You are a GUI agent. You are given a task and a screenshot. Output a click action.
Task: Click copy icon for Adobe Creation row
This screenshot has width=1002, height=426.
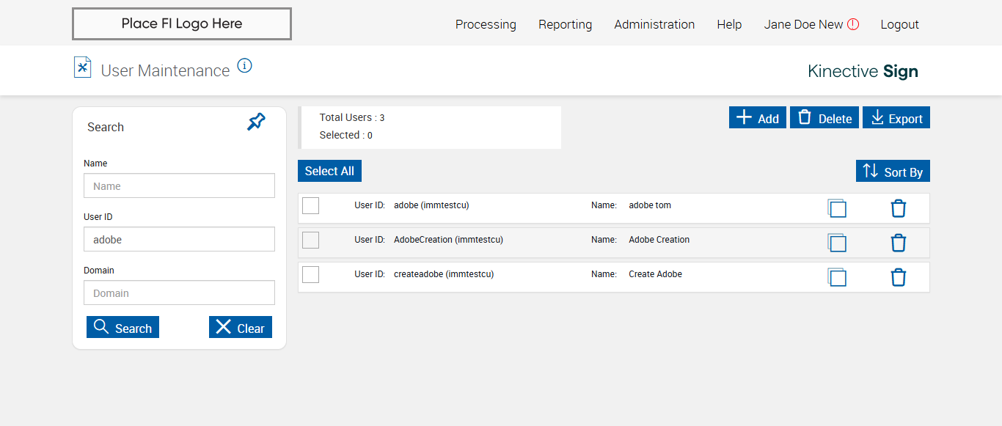tap(837, 243)
